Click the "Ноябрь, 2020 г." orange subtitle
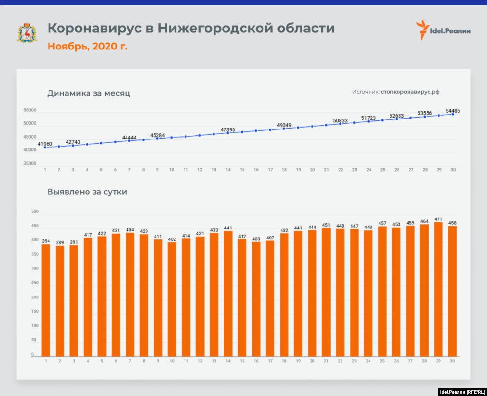The height and width of the screenshot is (396, 487). coord(87,46)
